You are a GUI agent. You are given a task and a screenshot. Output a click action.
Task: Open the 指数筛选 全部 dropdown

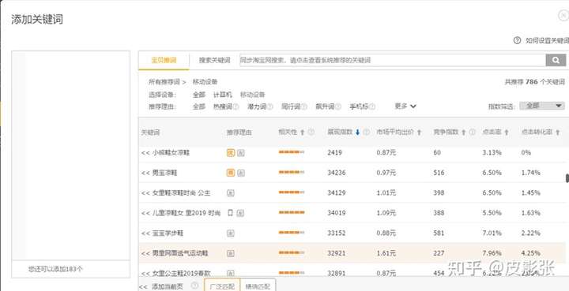(x=542, y=106)
